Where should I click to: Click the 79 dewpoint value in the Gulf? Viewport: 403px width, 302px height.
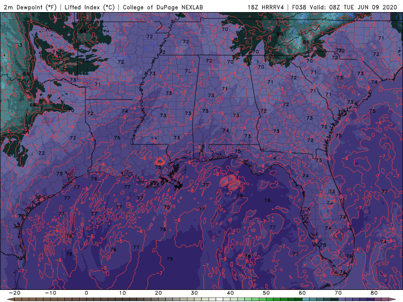click(170, 259)
